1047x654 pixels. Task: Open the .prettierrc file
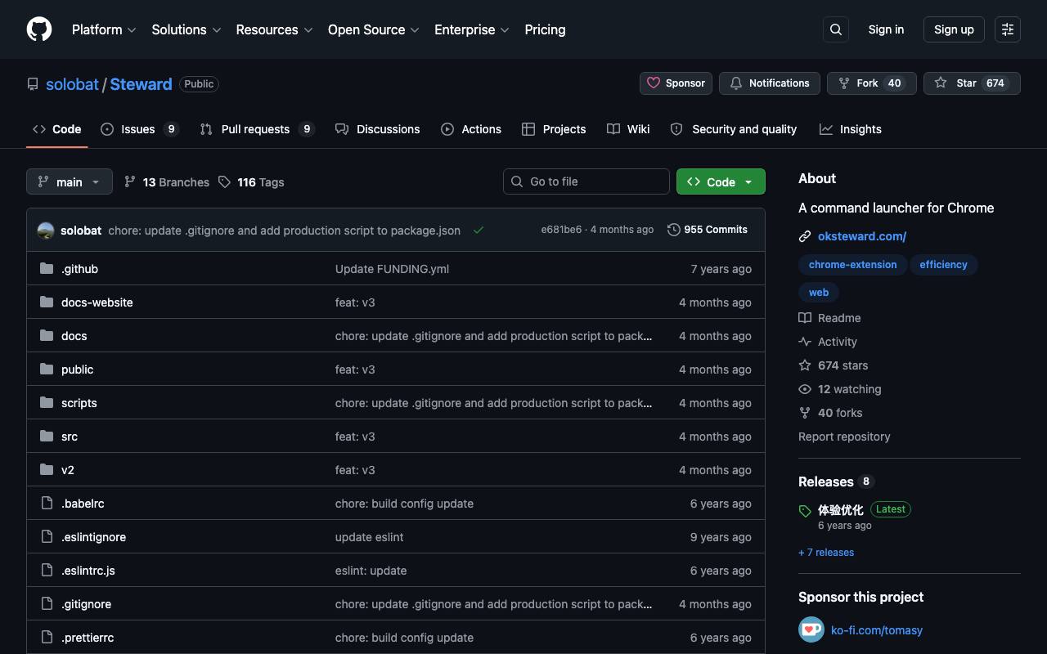click(x=88, y=638)
